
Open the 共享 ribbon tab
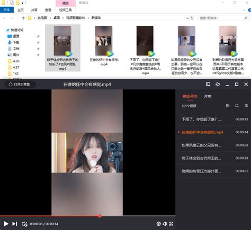pos(34,10)
